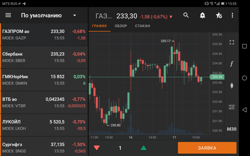Select the ГРАФИК tab
Image resolution: width=250 pixels, height=156 pixels.
(100, 26)
